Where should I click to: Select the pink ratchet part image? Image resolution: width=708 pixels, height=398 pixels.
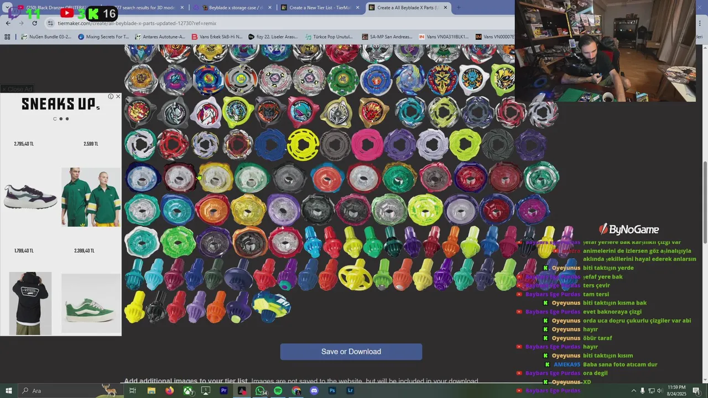coord(367,144)
